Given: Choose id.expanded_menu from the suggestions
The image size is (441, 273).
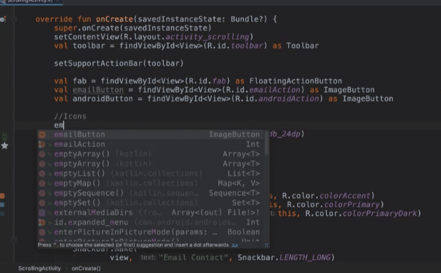Looking at the screenshot, I should (x=151, y=223).
